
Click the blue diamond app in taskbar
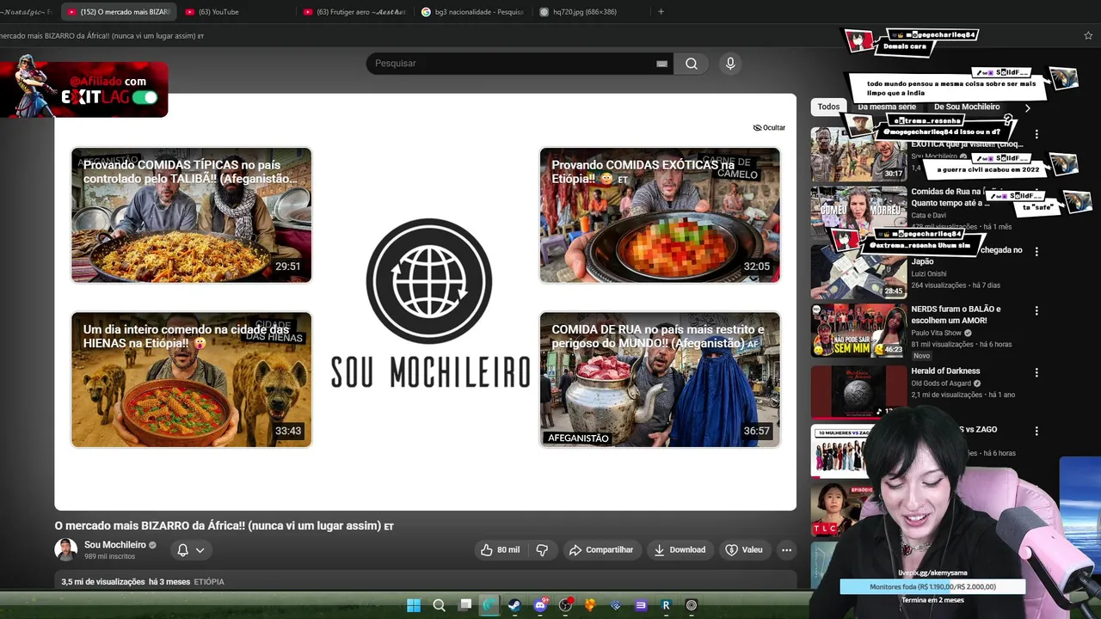point(615,605)
